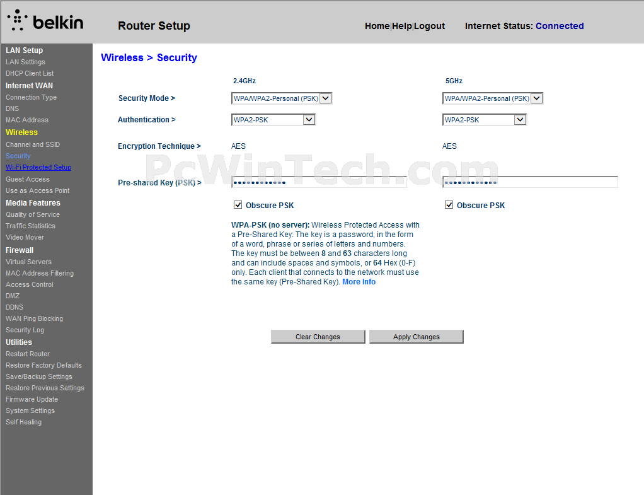Image resolution: width=644 pixels, height=495 pixels.
Task: Open Connection Type page
Action: pyautogui.click(x=32, y=97)
